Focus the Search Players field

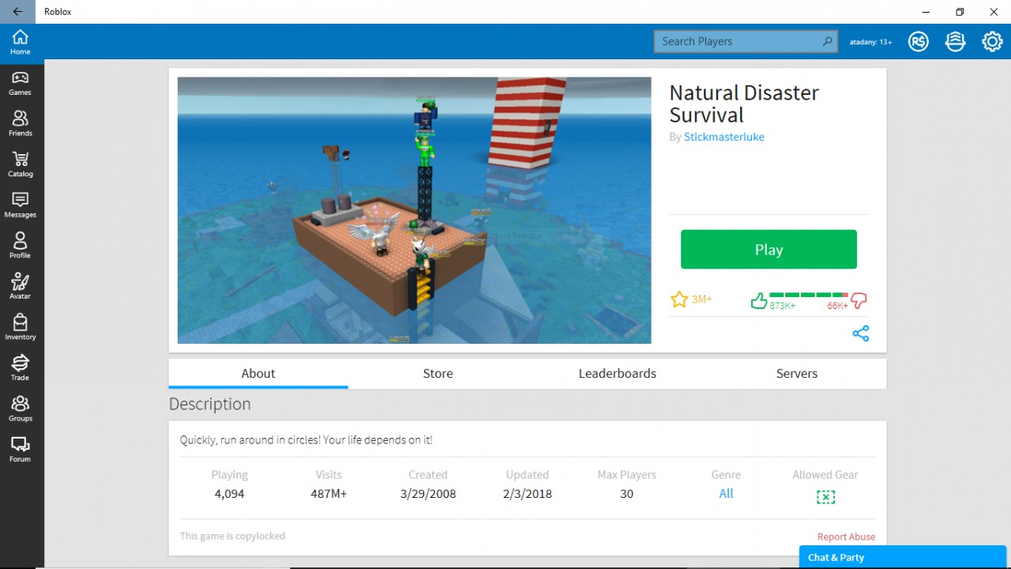(745, 41)
